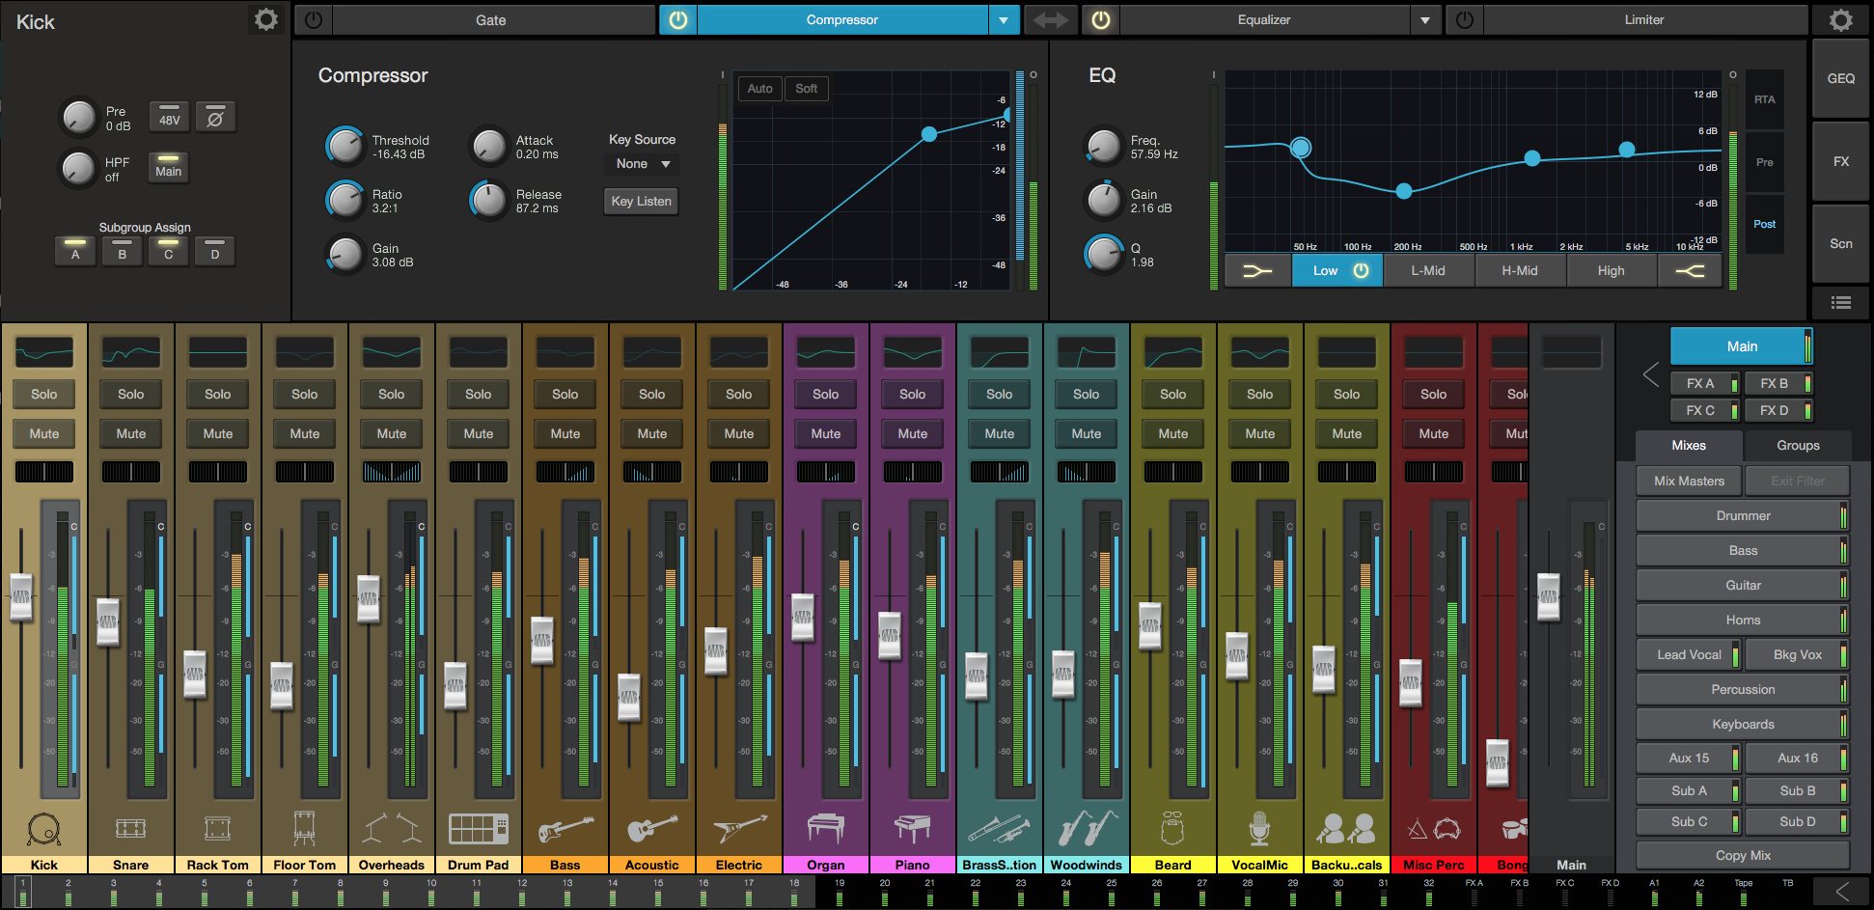Expand the bottom strip chevron at right

[x=1842, y=892]
